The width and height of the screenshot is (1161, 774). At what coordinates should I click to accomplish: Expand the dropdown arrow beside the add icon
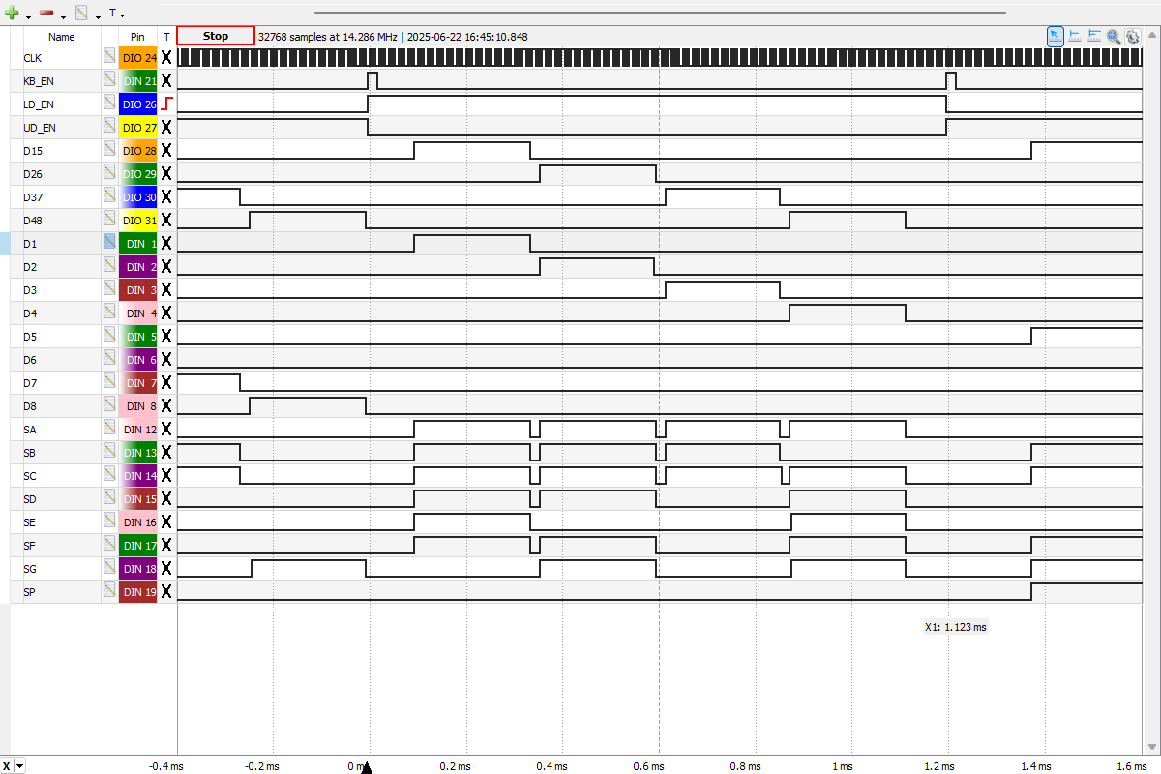click(28, 15)
